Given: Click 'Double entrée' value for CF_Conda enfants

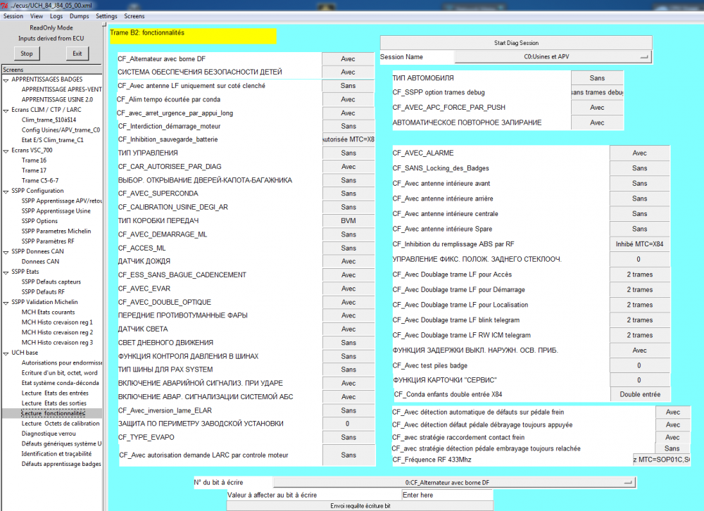Looking at the screenshot, I should [x=640, y=394].
